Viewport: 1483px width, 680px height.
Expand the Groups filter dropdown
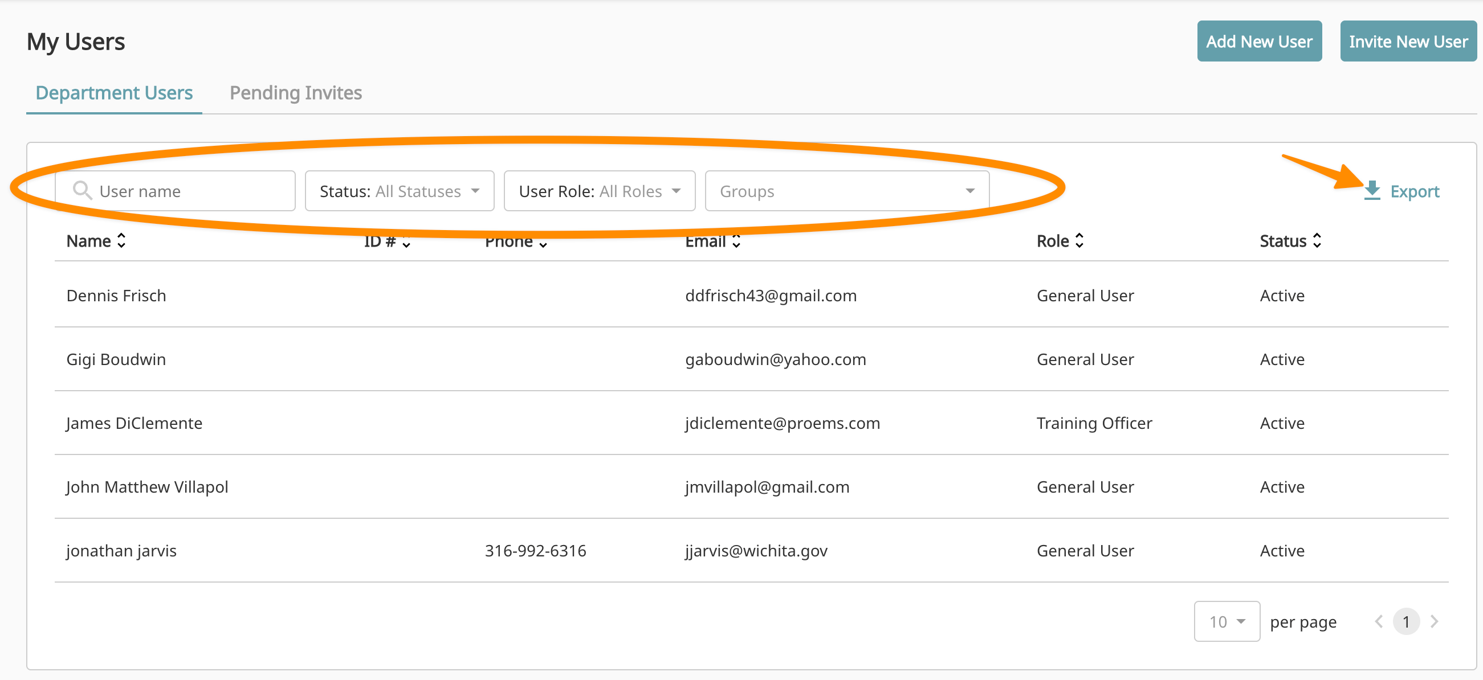coord(846,191)
